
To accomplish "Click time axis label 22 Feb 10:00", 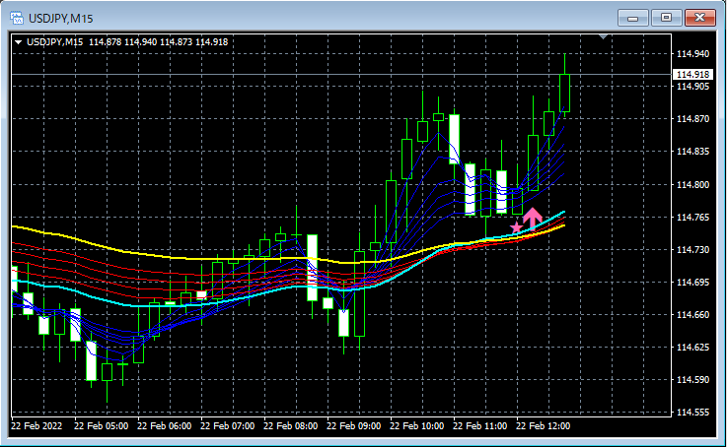I will (417, 425).
